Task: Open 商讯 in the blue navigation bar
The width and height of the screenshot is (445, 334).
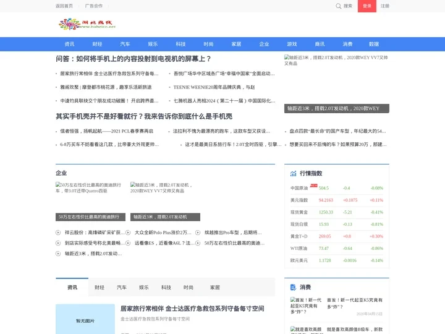Action: pyautogui.click(x=320, y=44)
